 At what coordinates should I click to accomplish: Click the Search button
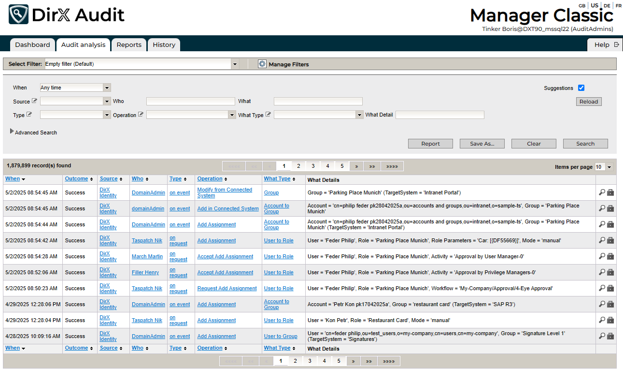click(585, 143)
